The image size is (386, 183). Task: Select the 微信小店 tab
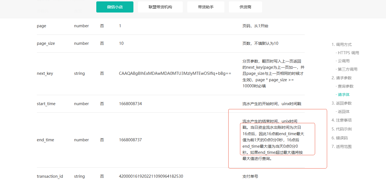click(115, 7)
